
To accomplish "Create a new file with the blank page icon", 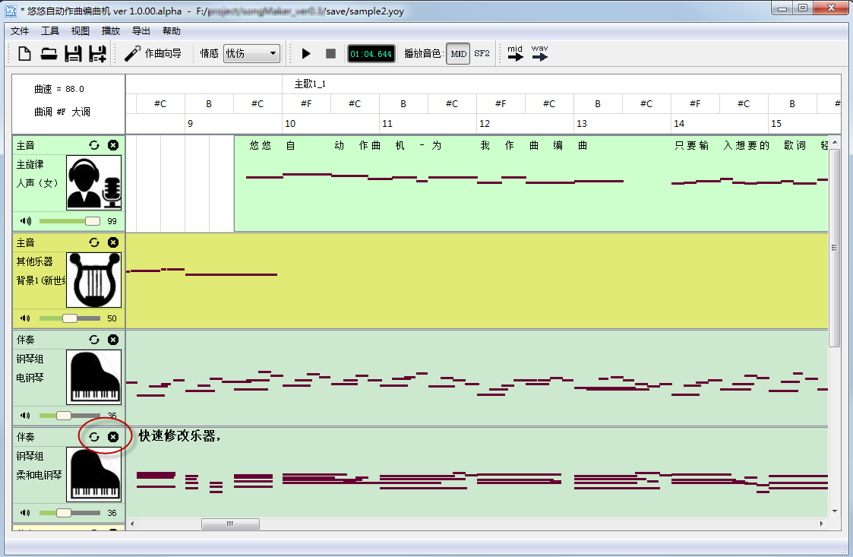I will click(x=24, y=53).
